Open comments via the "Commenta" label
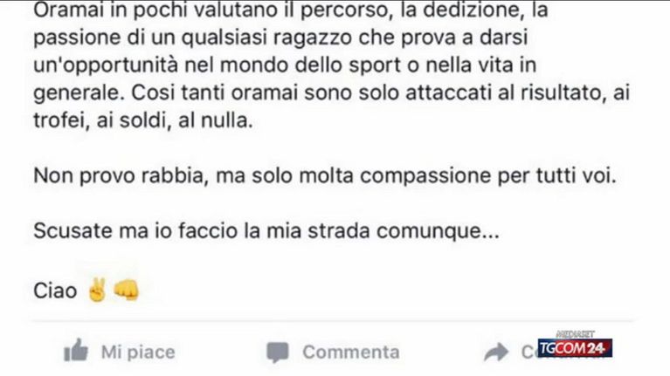 tap(351, 352)
